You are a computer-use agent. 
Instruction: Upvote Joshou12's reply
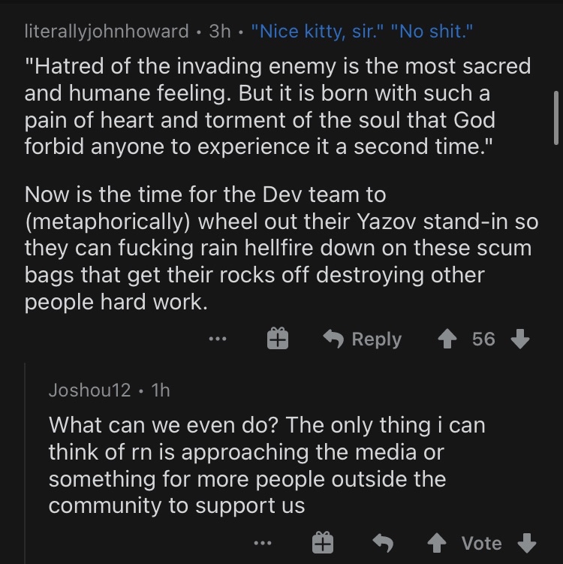pyautogui.click(x=437, y=543)
